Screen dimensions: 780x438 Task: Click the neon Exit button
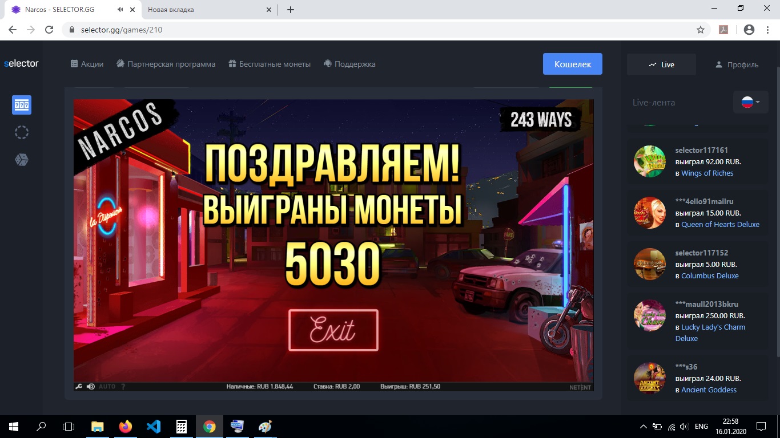click(333, 330)
